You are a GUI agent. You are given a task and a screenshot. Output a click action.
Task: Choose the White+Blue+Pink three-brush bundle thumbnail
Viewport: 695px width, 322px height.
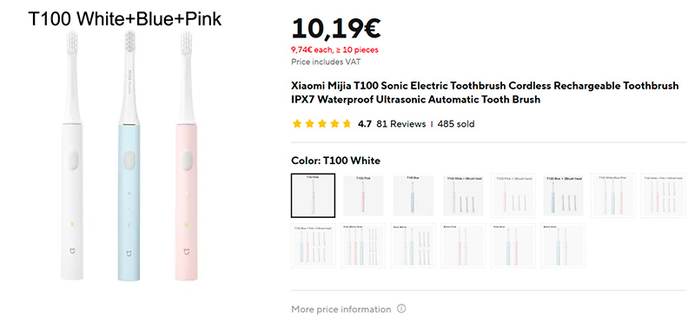613,195
